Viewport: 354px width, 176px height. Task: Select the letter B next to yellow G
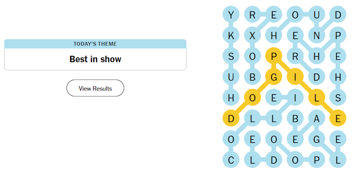click(x=253, y=76)
